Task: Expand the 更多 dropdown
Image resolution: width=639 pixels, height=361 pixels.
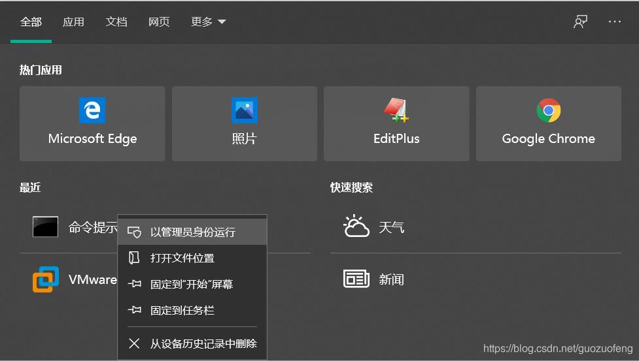Action: (x=208, y=22)
